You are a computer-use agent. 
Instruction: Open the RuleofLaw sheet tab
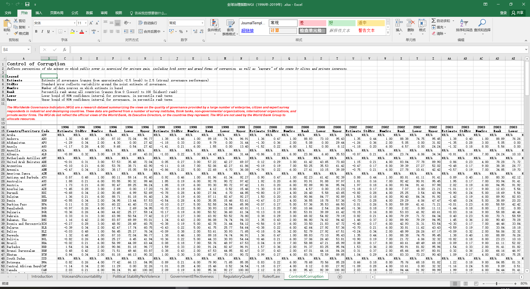pyautogui.click(x=271, y=277)
